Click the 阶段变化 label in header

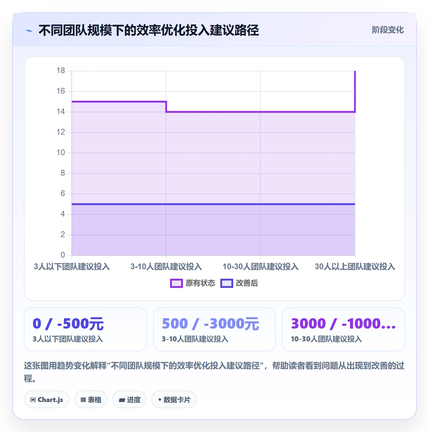tap(388, 30)
